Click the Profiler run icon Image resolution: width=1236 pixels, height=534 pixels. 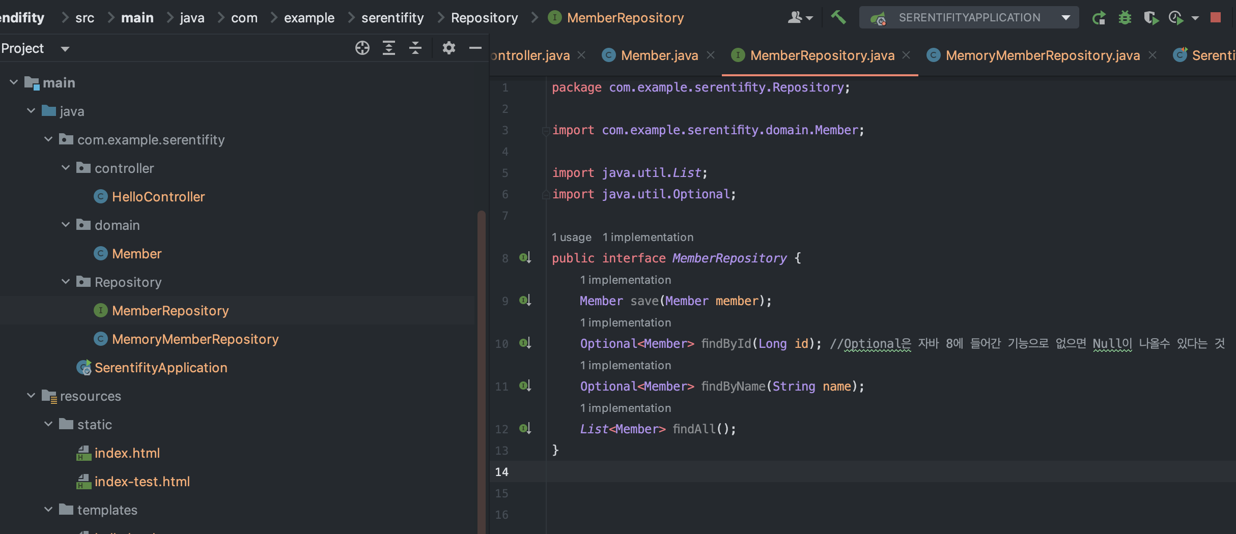1176,18
